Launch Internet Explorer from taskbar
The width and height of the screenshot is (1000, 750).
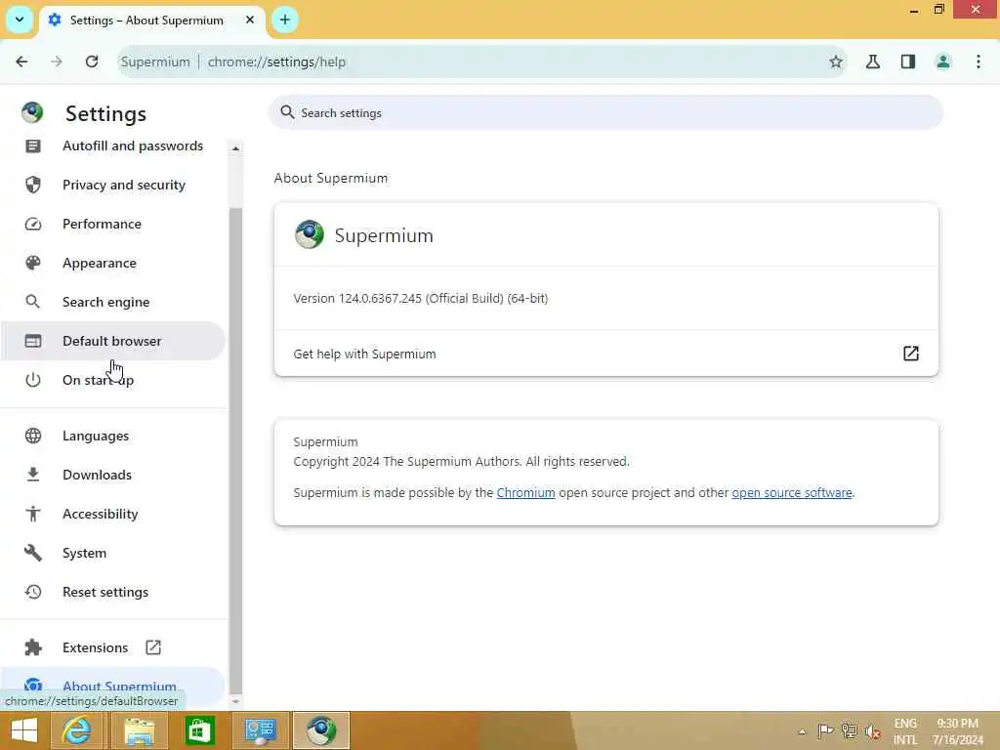coord(76,730)
